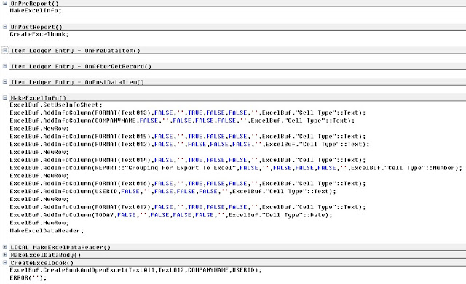466x284 pixels.
Task: Click the first ExcelBuf.NewRow; line after COMPANYNAME
Action: [x=39, y=129]
